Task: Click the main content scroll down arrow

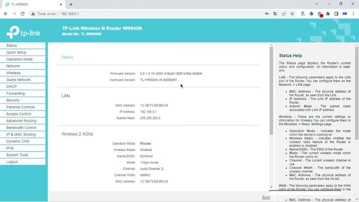Action: 271,187
